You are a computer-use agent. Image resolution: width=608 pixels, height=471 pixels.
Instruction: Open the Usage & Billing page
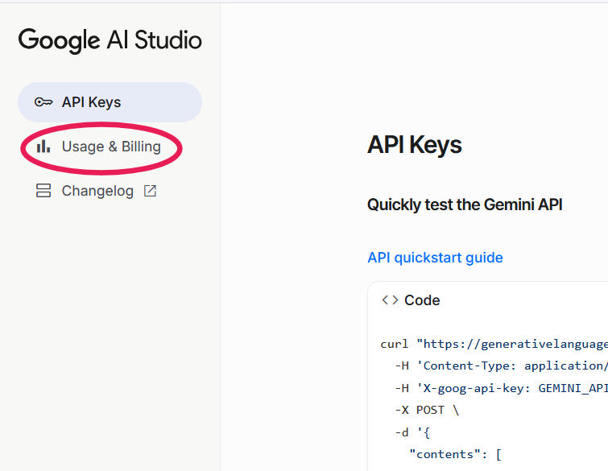point(111,147)
